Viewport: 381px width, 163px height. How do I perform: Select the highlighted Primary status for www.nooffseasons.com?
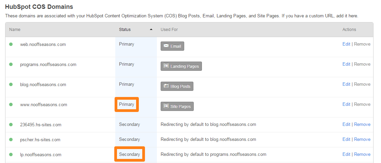tap(127, 104)
